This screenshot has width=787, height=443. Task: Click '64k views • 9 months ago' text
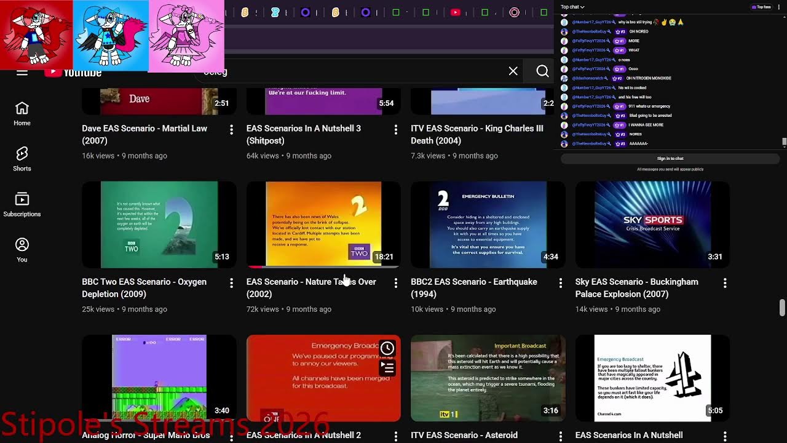click(x=289, y=156)
